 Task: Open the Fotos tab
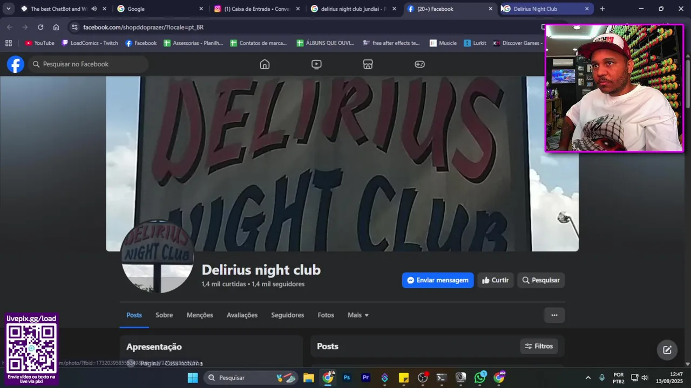click(x=326, y=315)
